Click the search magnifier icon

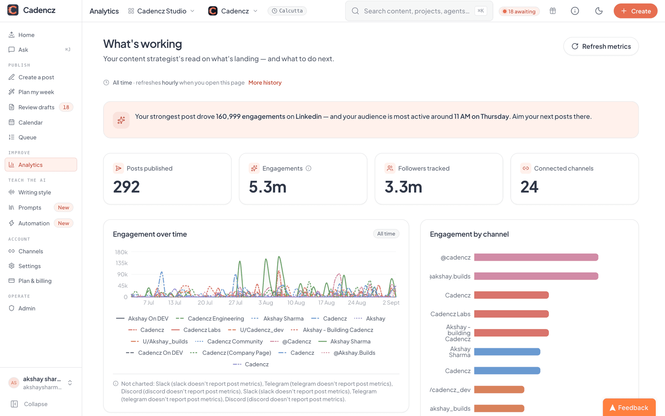[355, 11]
